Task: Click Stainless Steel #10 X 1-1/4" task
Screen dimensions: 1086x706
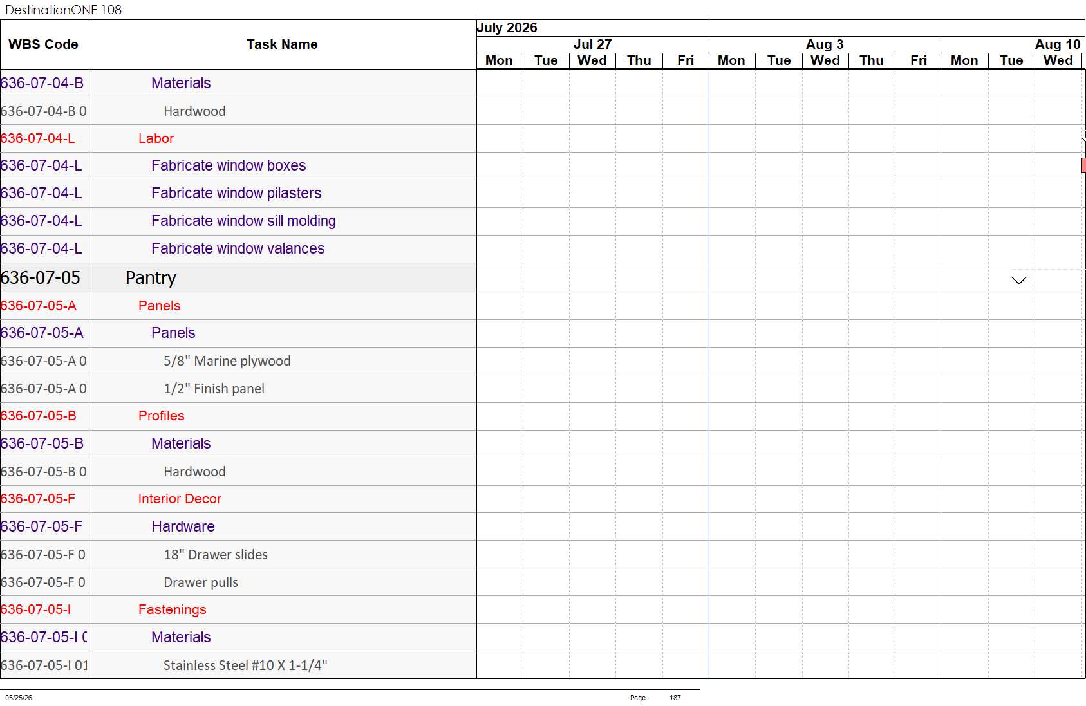Action: click(x=245, y=665)
